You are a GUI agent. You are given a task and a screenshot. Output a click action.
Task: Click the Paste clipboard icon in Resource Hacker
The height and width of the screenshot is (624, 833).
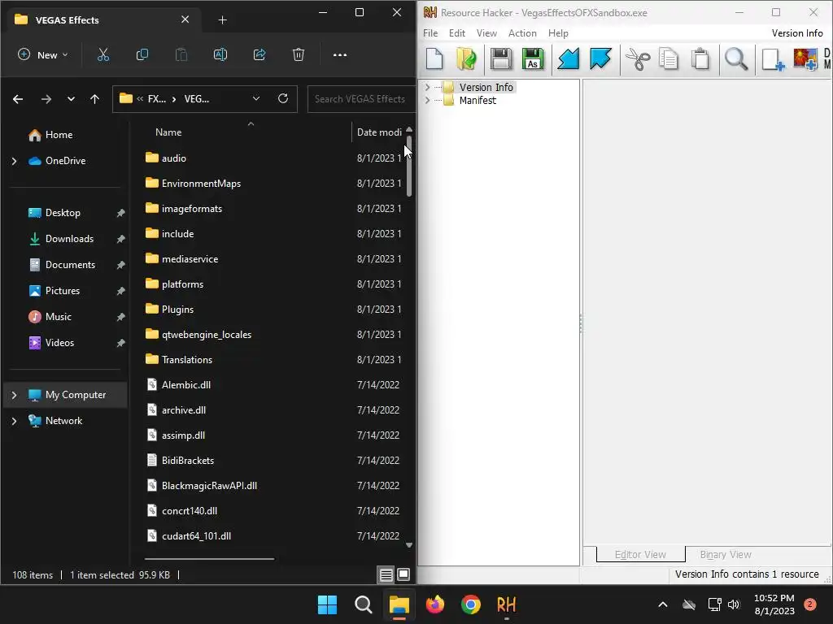tap(700, 58)
